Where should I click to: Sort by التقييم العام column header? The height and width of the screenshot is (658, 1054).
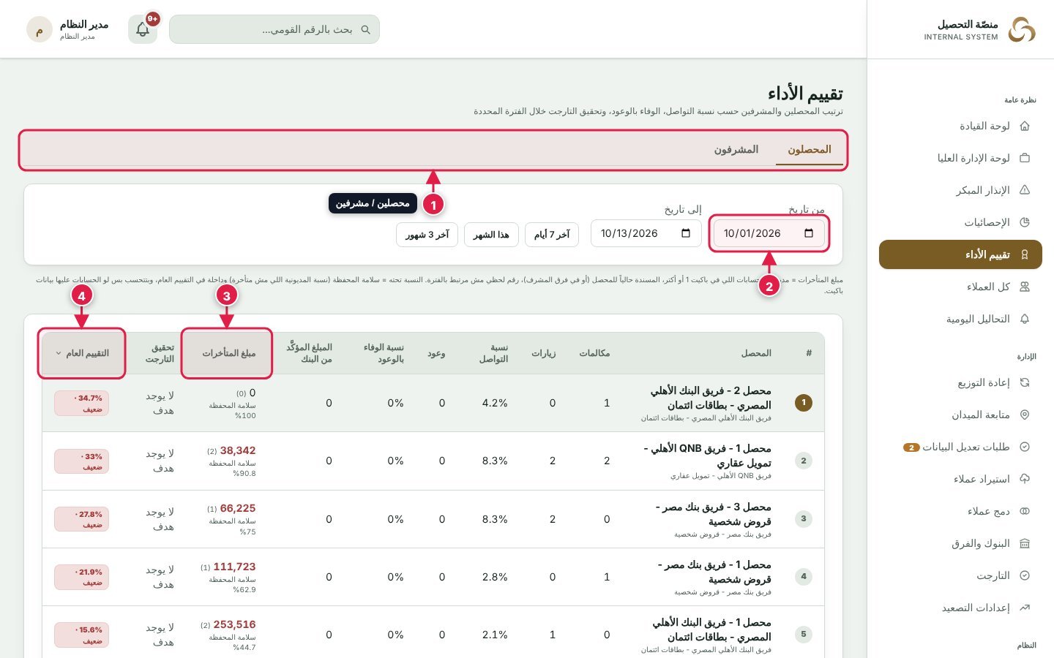coord(82,354)
